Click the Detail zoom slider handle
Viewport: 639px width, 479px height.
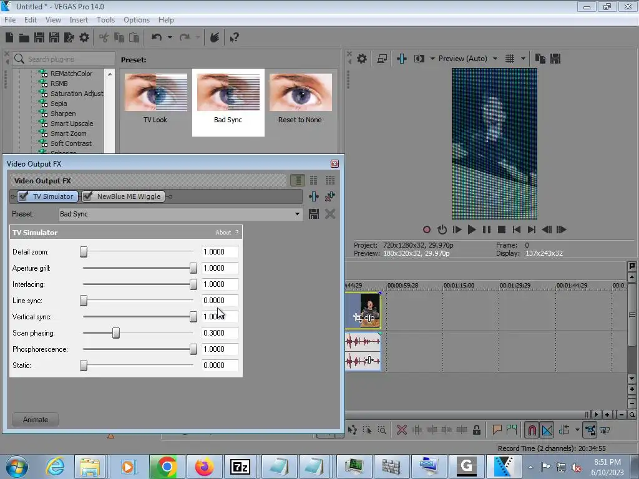(84, 252)
